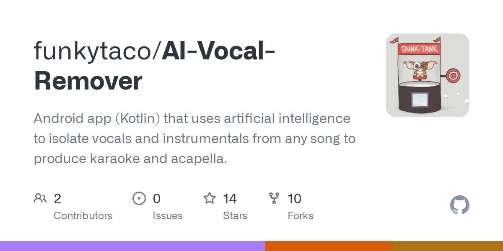Click the brown language bar segment

[x=447, y=246]
